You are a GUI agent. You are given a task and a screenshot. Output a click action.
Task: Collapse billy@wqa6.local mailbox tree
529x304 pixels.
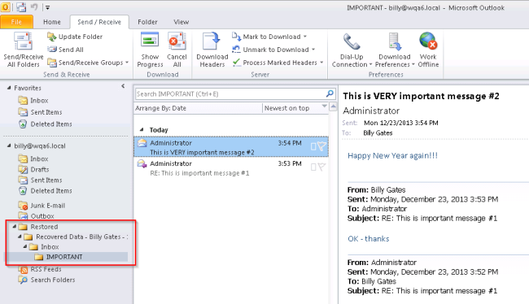pyautogui.click(x=9, y=145)
